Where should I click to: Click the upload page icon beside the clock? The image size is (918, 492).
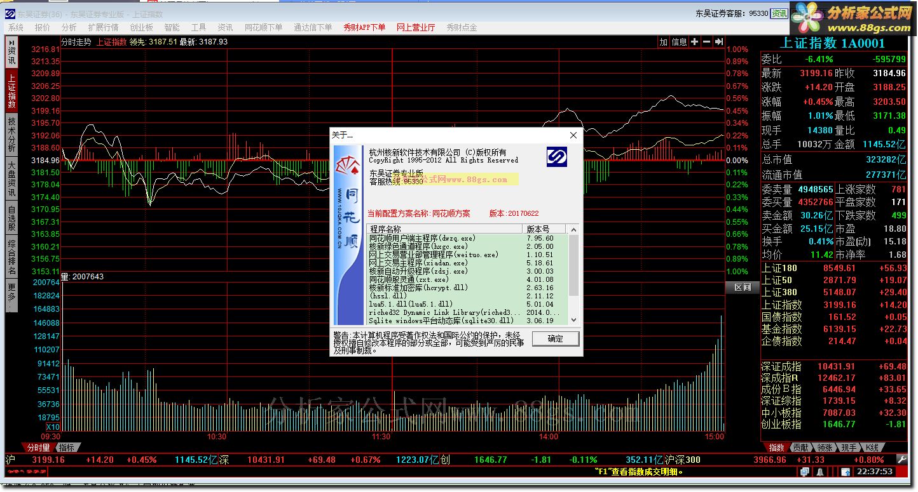(x=846, y=472)
